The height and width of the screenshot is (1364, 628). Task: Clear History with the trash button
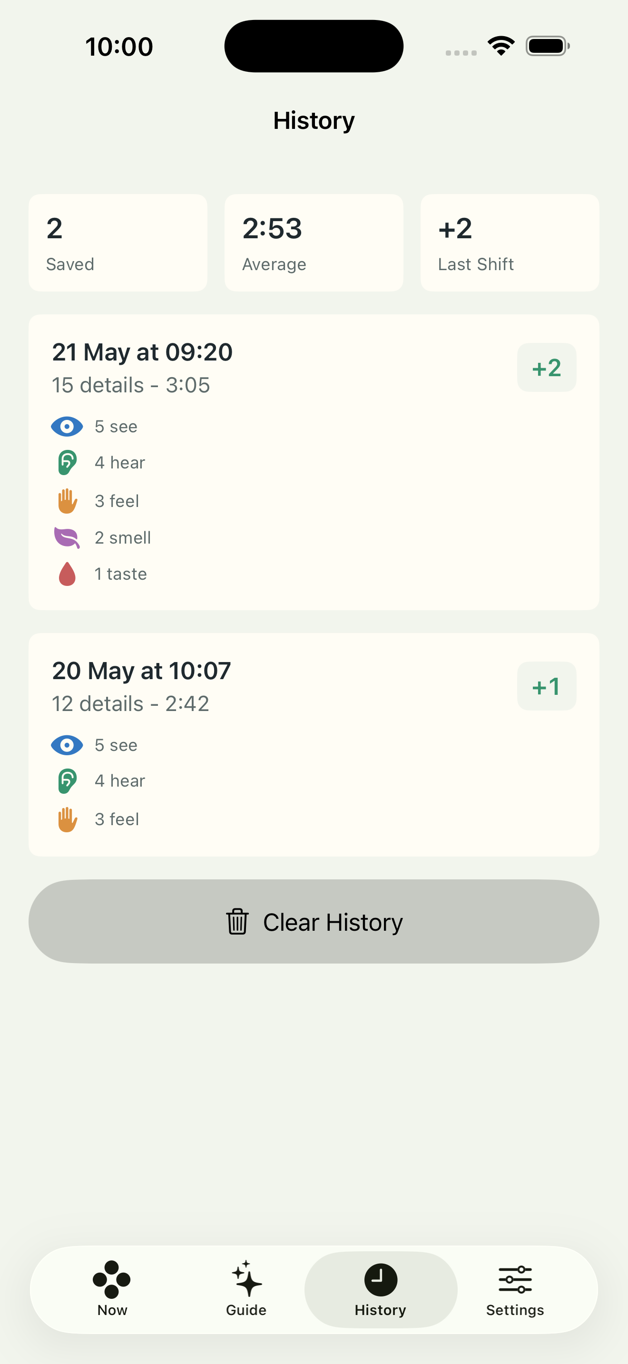click(x=314, y=921)
